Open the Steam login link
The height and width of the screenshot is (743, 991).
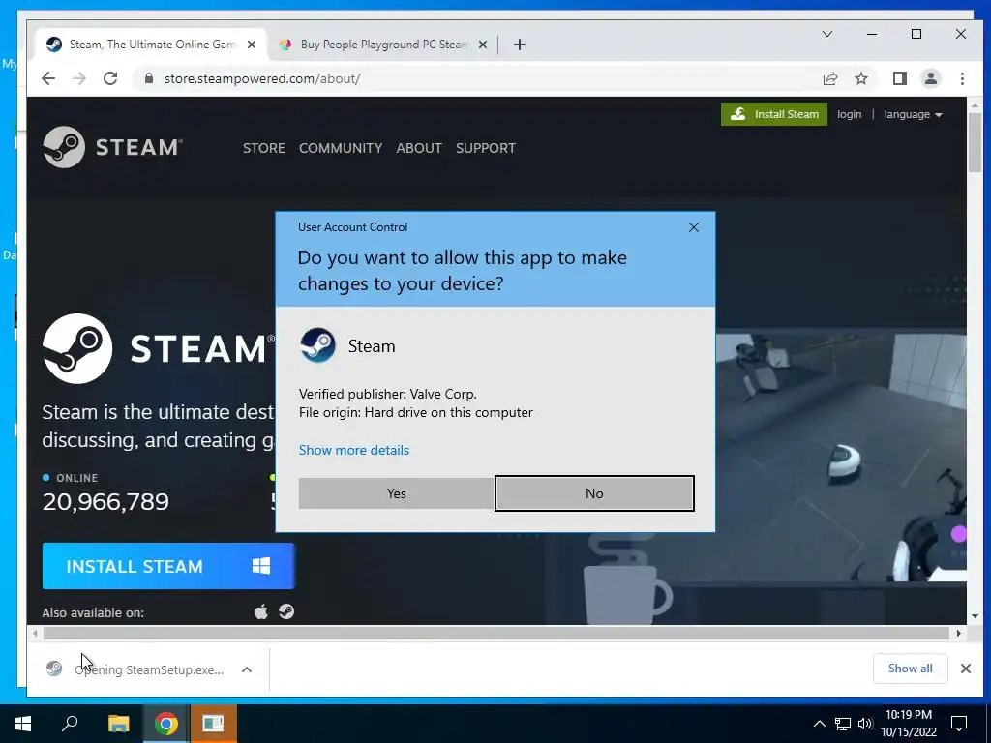[x=849, y=114]
